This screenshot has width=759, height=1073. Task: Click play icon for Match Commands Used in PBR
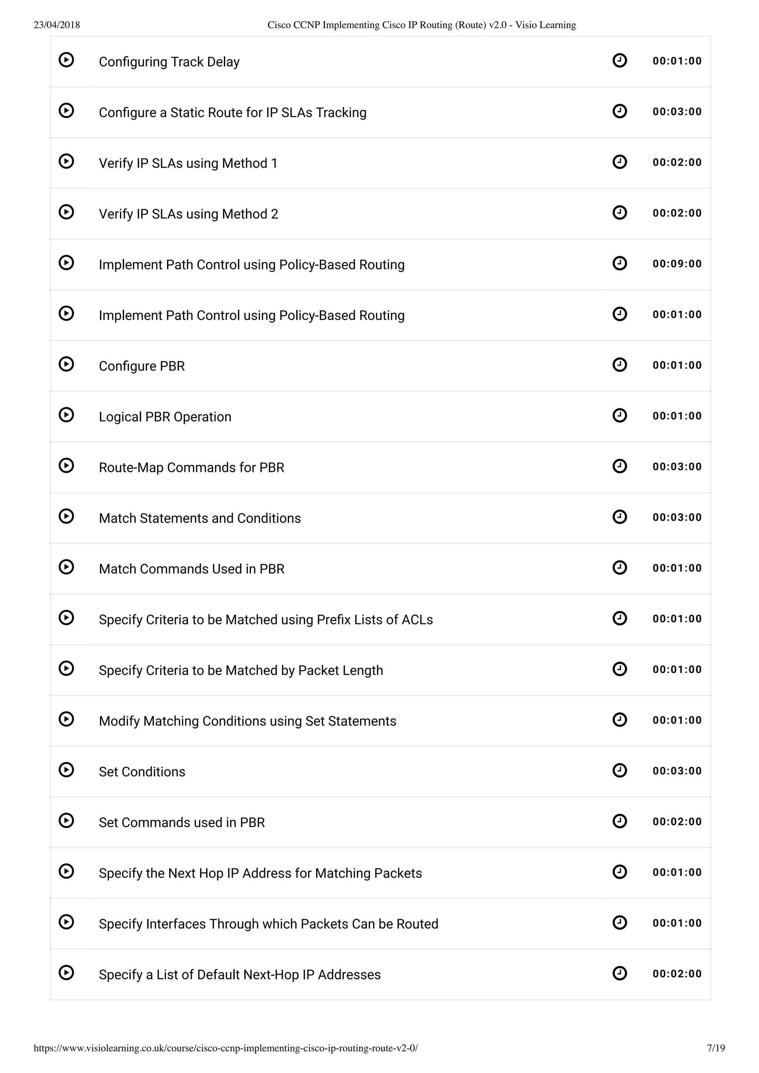[66, 567]
